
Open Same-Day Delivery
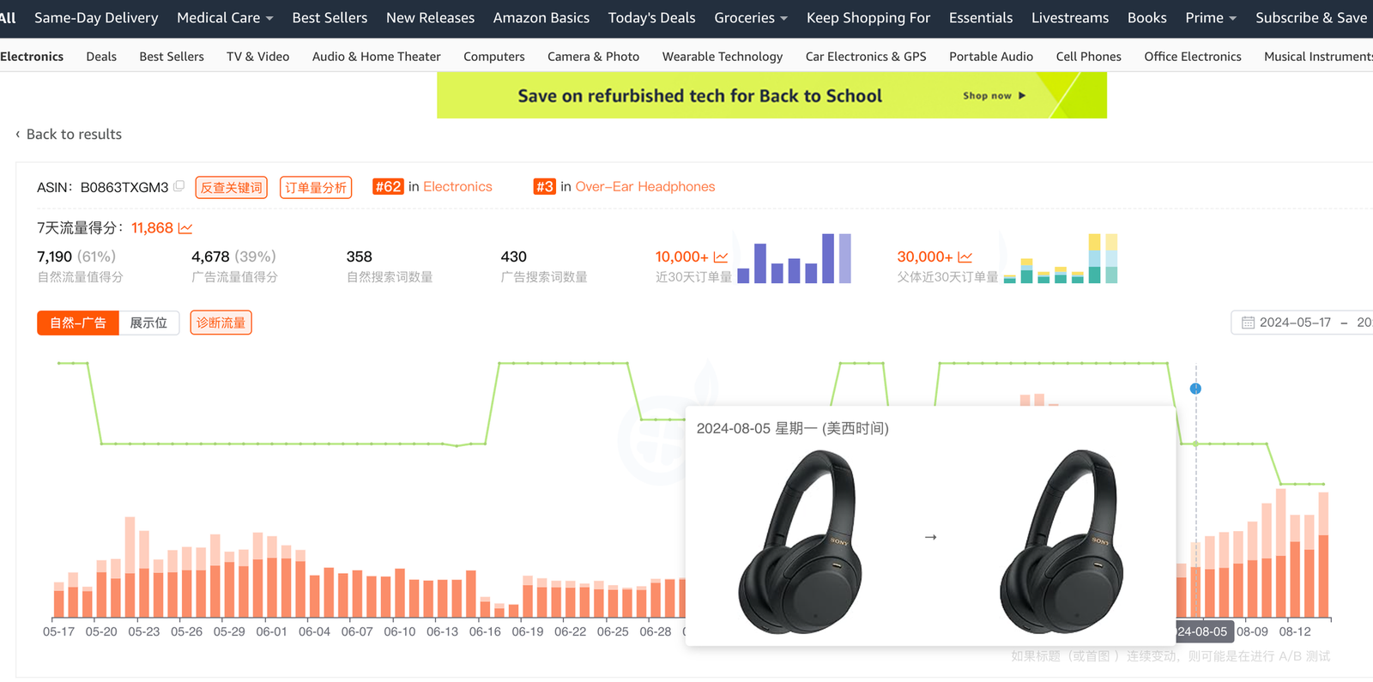point(96,17)
